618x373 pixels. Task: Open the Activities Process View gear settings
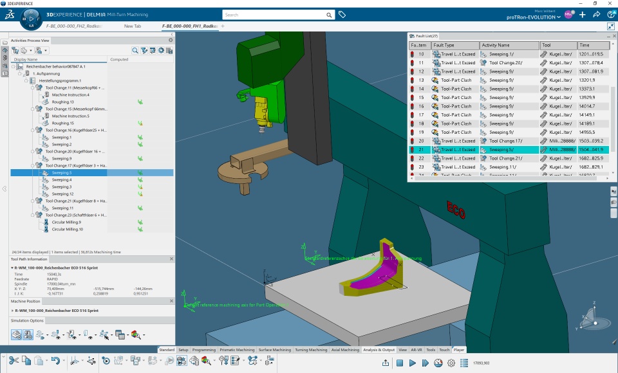171,40
